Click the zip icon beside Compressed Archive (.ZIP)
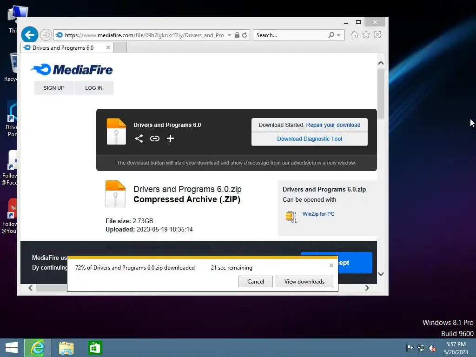Image resolution: width=476 pixels, height=357 pixels. point(115,194)
